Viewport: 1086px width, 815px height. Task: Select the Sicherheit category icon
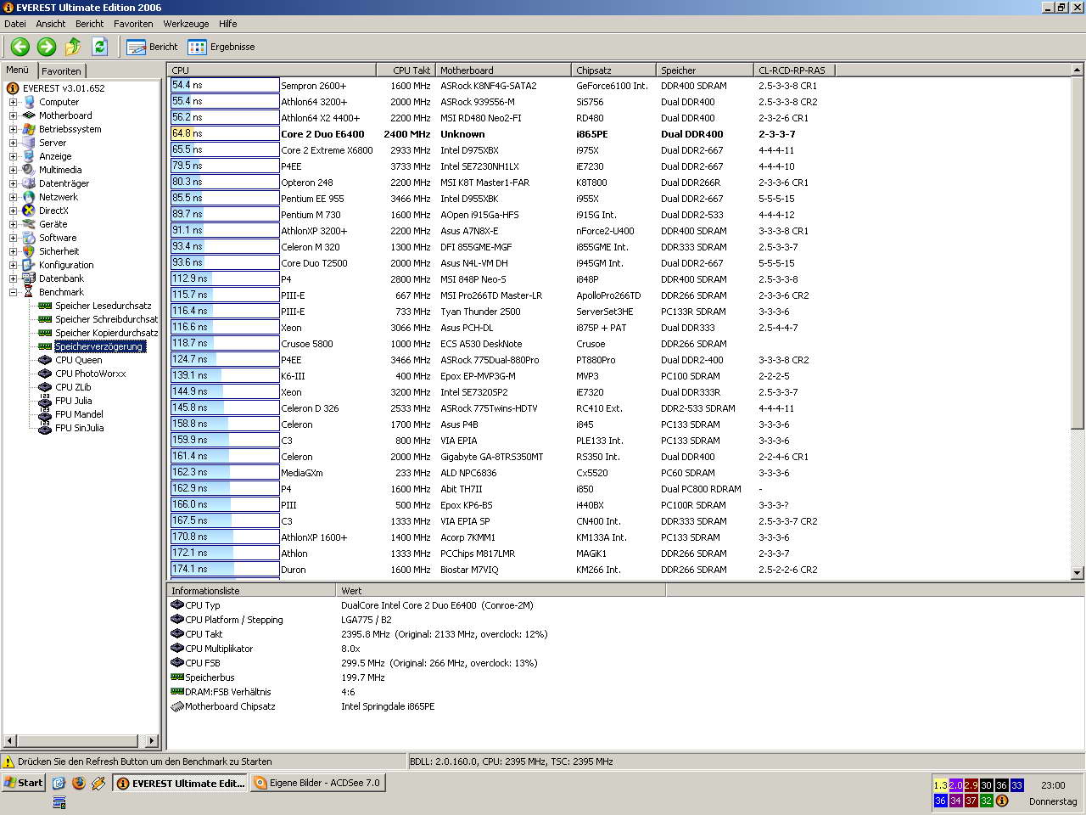(29, 251)
